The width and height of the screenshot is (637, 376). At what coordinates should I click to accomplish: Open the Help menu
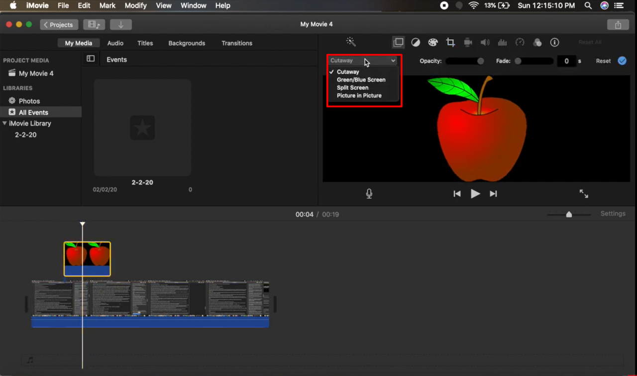pyautogui.click(x=222, y=5)
